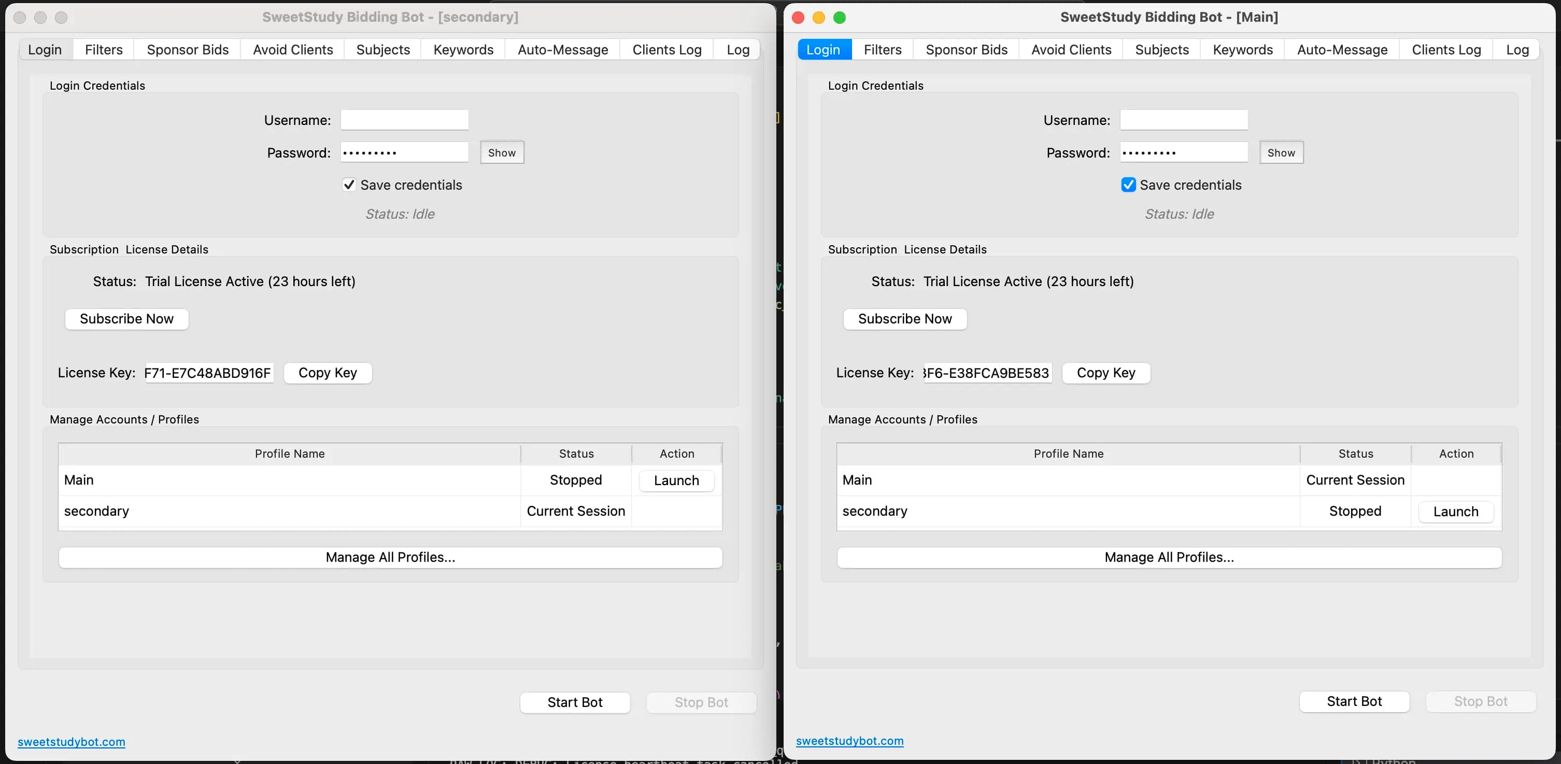The width and height of the screenshot is (1561, 764).
Task: Open sweetstudybot.com link in secondary window
Action: 72,742
